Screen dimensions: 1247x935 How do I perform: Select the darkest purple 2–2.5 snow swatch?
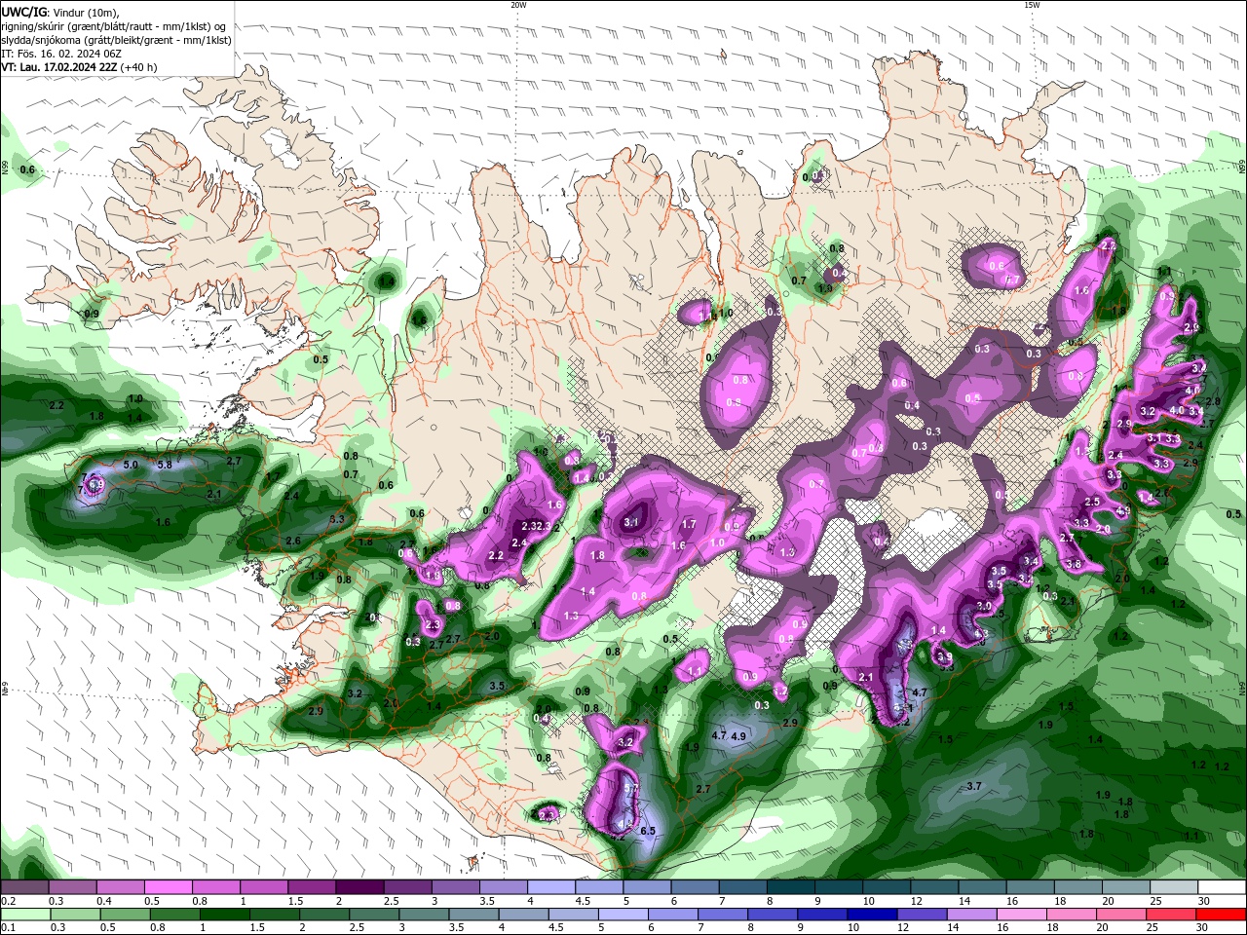(x=359, y=887)
